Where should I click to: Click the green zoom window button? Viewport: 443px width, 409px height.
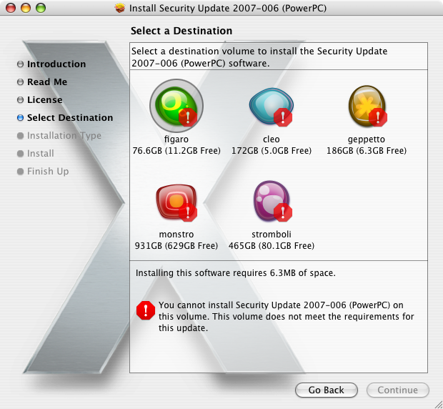[x=41, y=8]
